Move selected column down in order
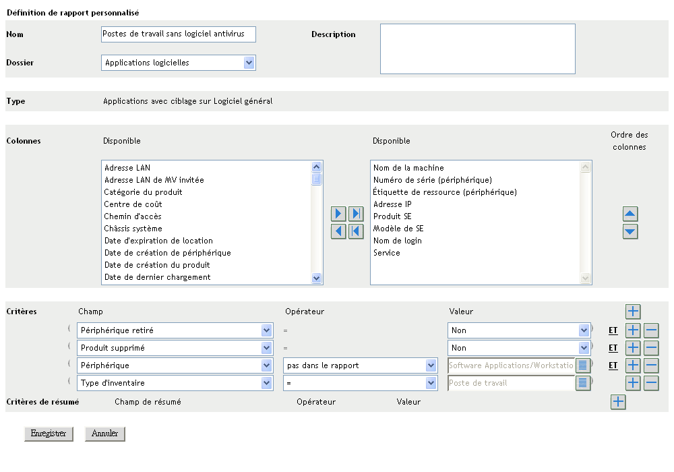 pyautogui.click(x=630, y=231)
